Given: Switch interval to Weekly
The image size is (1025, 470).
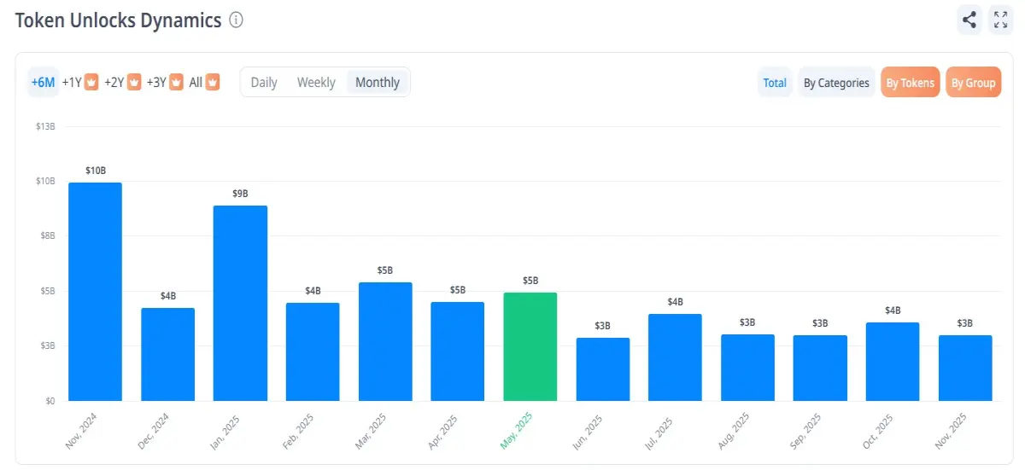Looking at the screenshot, I should 316,83.
